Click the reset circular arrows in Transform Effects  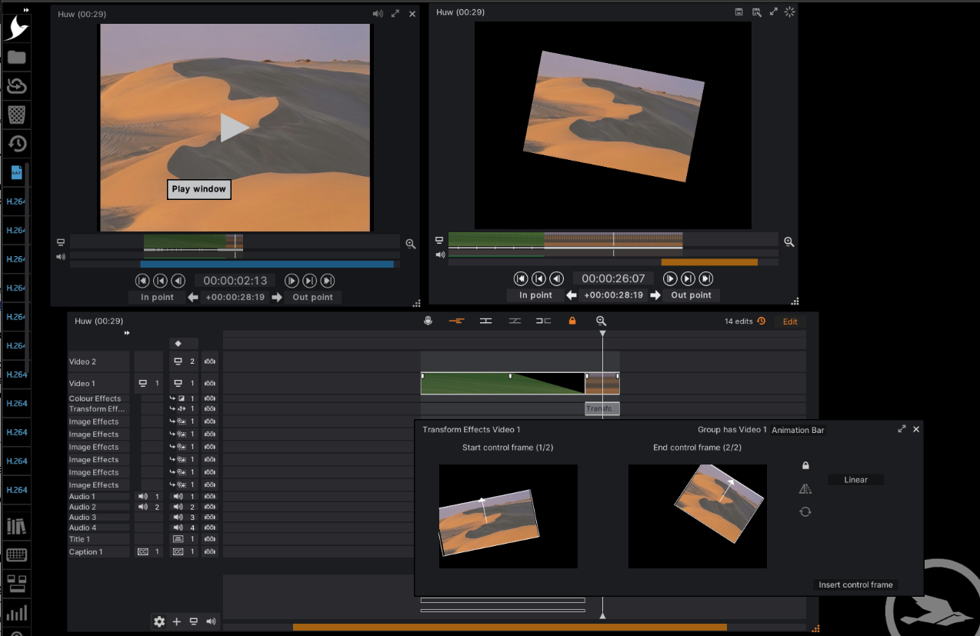click(805, 511)
